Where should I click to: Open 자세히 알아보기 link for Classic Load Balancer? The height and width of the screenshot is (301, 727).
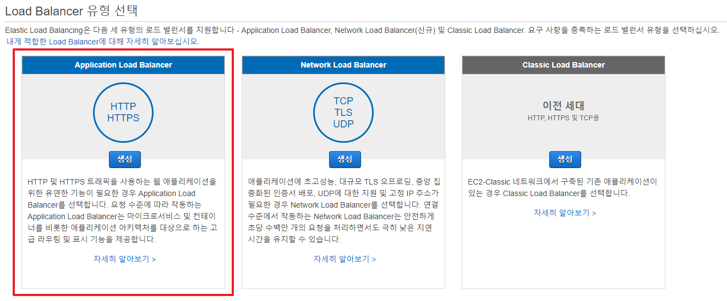point(565,213)
